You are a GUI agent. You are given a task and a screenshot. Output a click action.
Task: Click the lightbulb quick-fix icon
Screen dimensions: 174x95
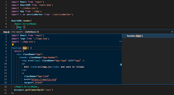(13, 45)
